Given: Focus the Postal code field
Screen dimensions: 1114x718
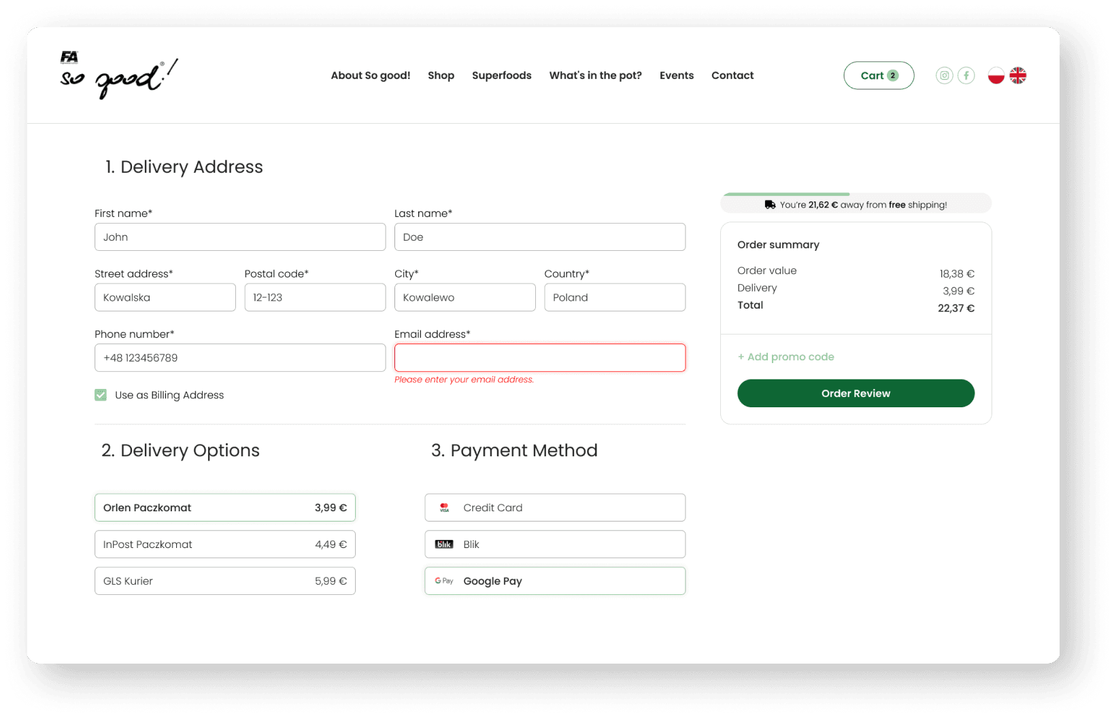Looking at the screenshot, I should tap(315, 298).
